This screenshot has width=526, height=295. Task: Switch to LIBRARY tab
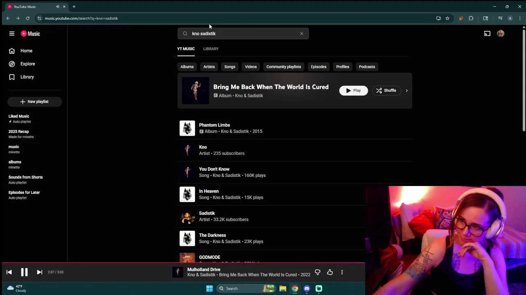pos(211,49)
